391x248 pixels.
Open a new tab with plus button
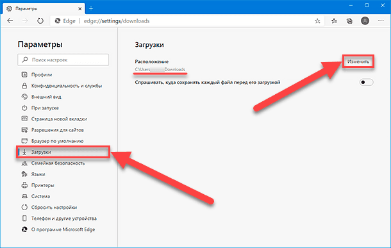91,9
